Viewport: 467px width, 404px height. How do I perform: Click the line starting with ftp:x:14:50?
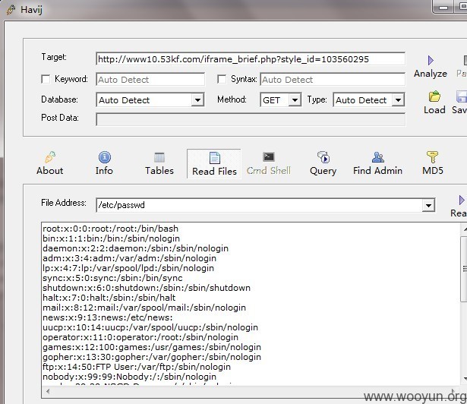(137, 367)
